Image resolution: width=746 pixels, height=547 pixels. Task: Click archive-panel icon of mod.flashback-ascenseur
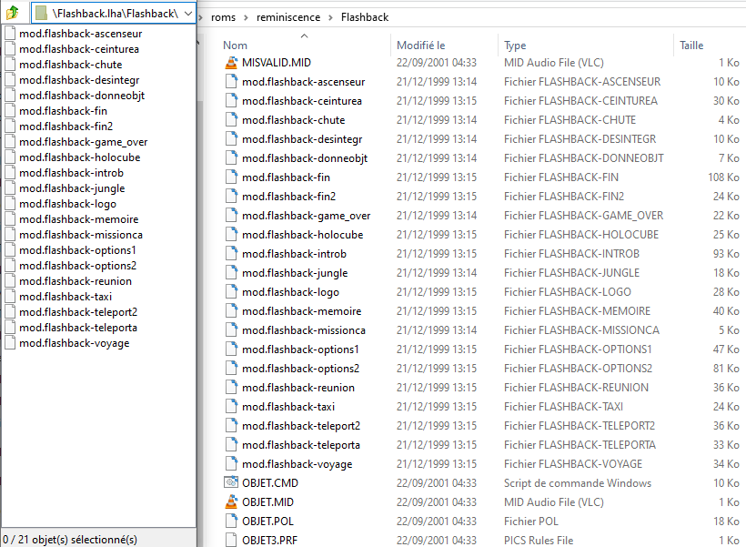coord(11,34)
